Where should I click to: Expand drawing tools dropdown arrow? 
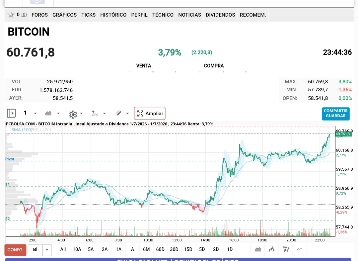tap(127, 113)
